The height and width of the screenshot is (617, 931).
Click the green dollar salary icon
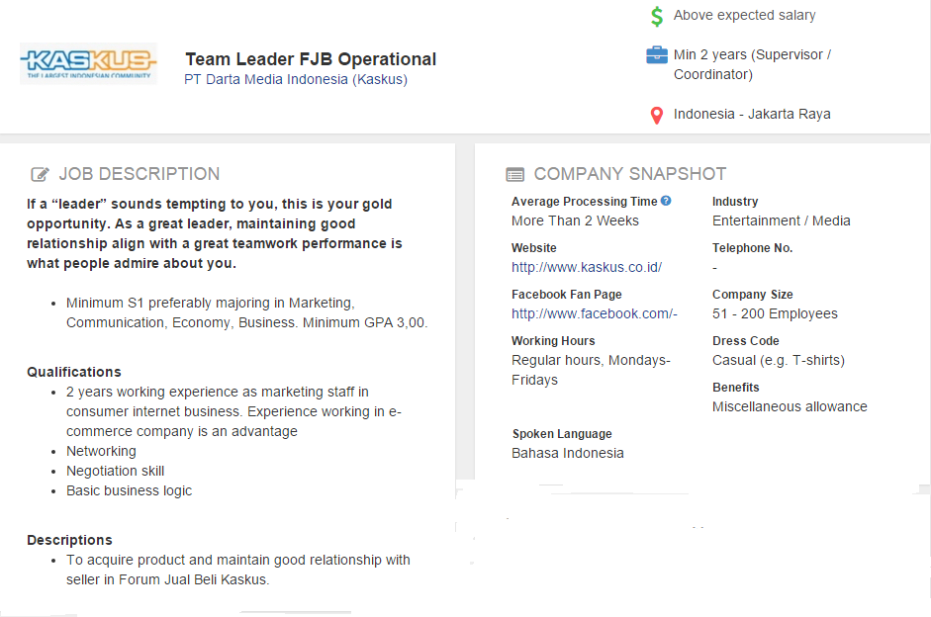coord(657,16)
